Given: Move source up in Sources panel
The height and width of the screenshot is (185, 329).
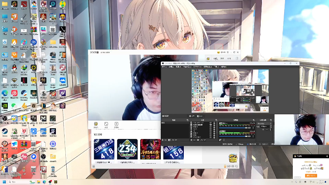Looking at the screenshot, I should pyautogui.click(x=202, y=140).
